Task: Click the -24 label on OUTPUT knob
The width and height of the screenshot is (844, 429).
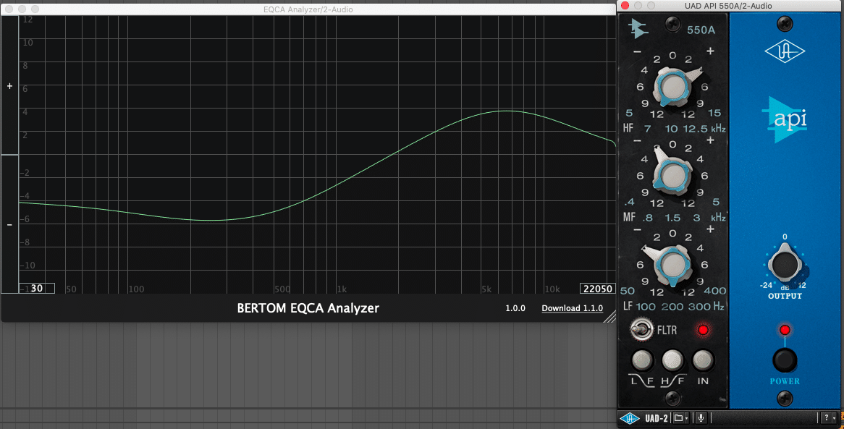Action: click(767, 285)
